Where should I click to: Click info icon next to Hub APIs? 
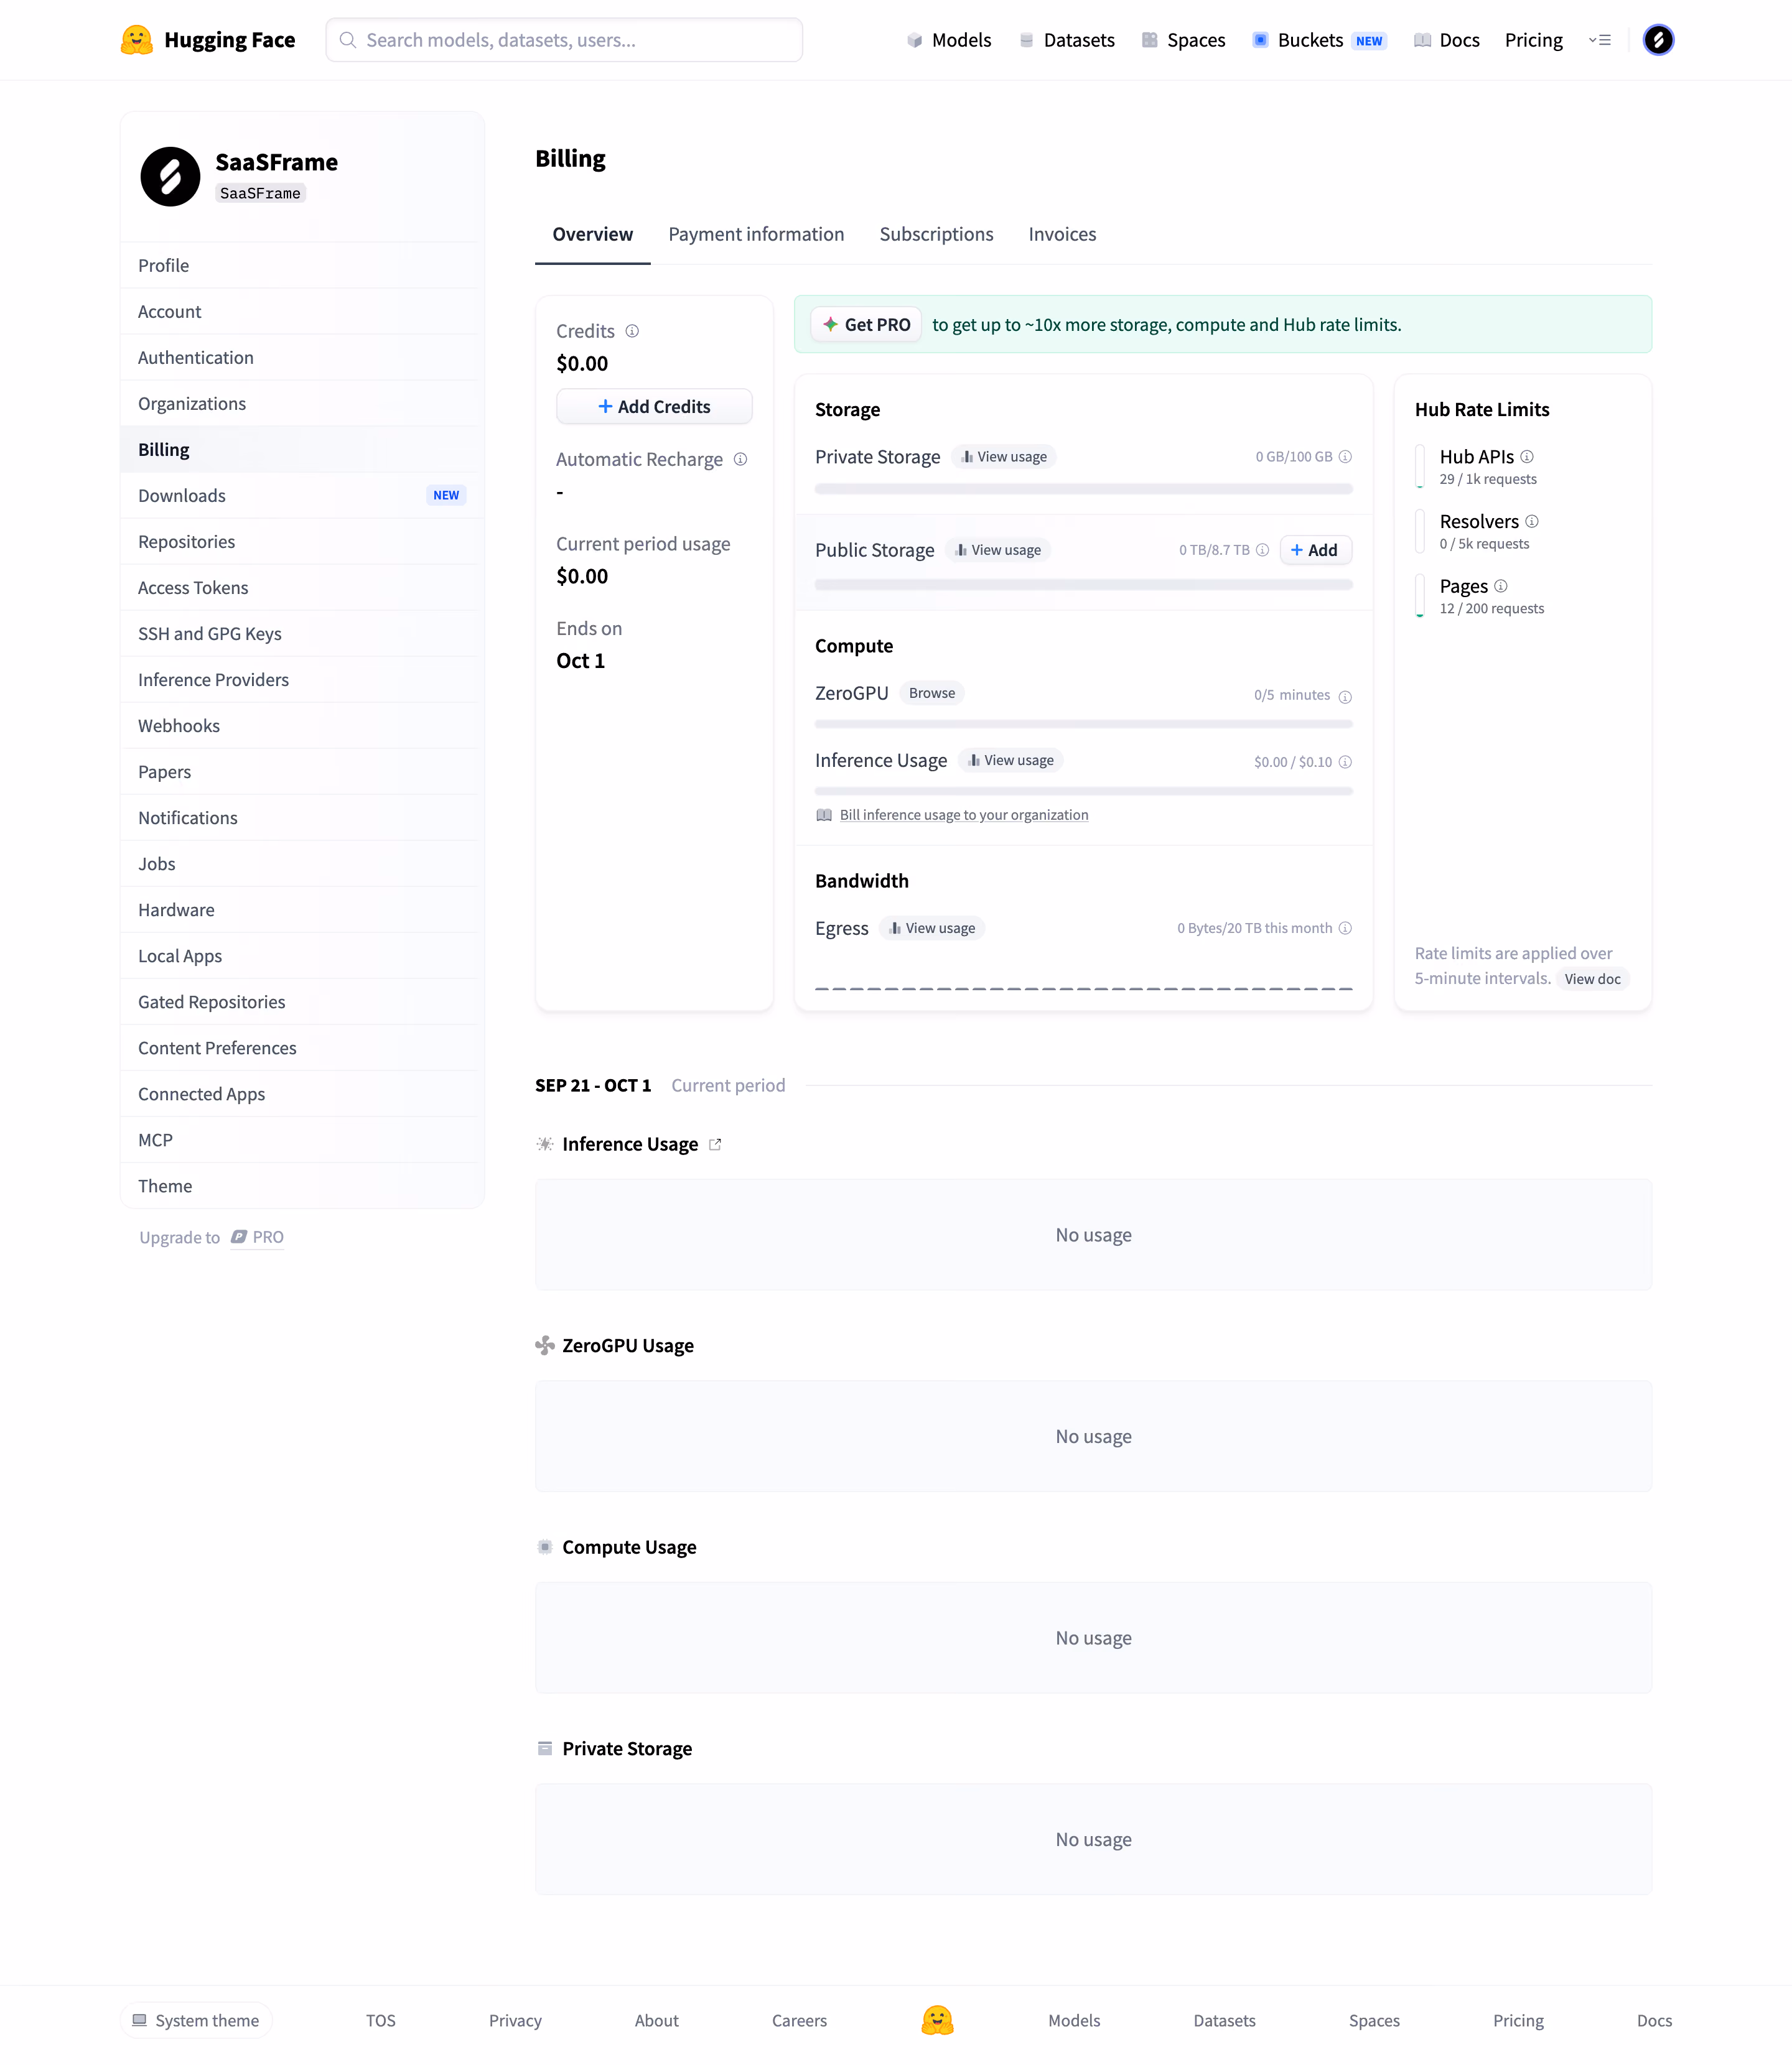coord(1527,457)
